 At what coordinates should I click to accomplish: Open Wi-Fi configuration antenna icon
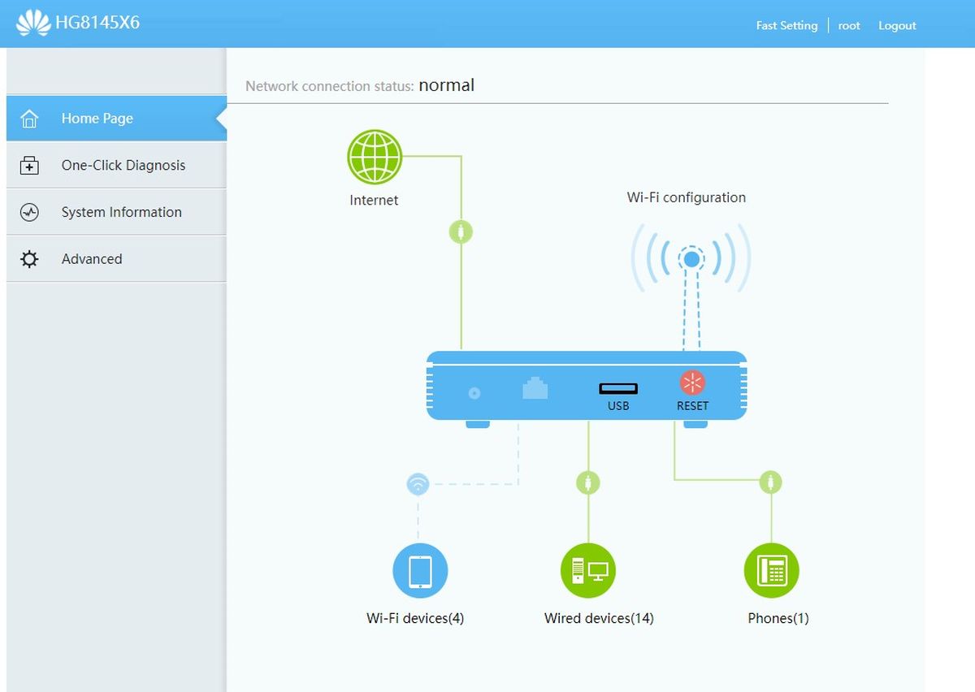(691, 259)
